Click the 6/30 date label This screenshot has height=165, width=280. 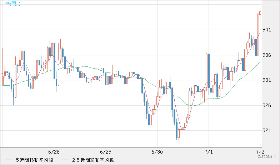point(157,152)
